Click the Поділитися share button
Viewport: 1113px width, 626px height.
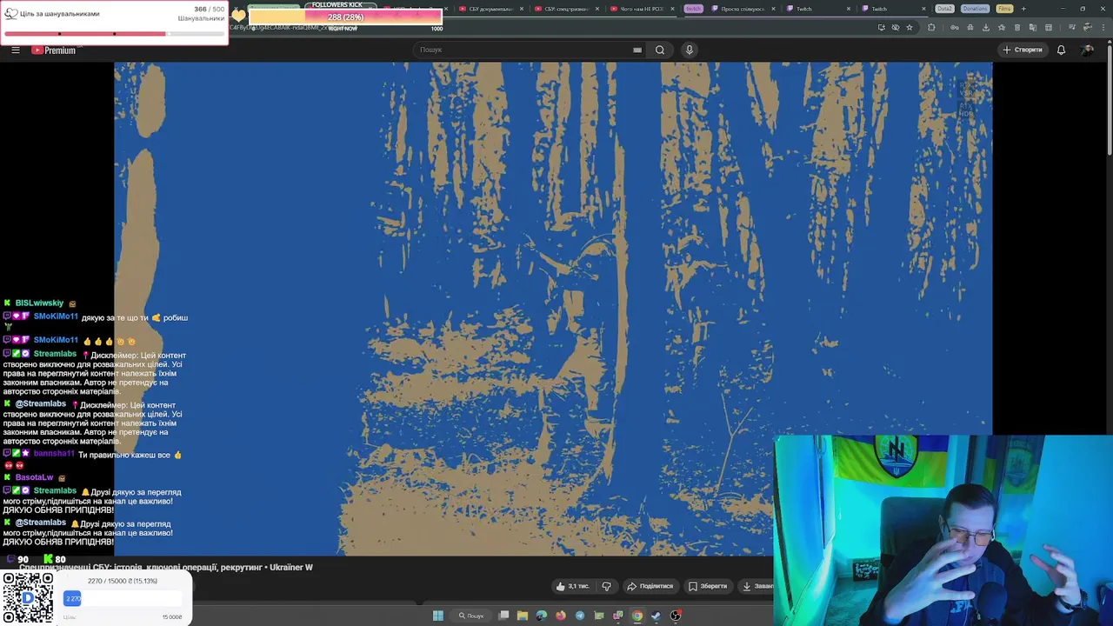[650, 586]
